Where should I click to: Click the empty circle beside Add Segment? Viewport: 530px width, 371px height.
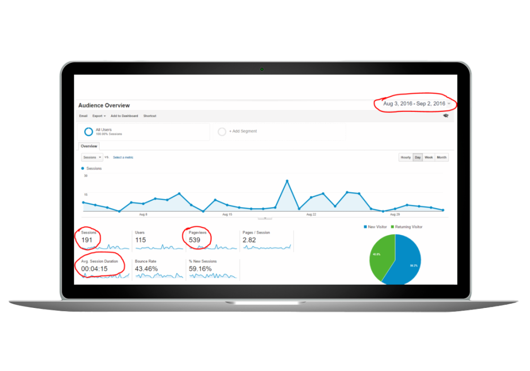[x=222, y=131]
